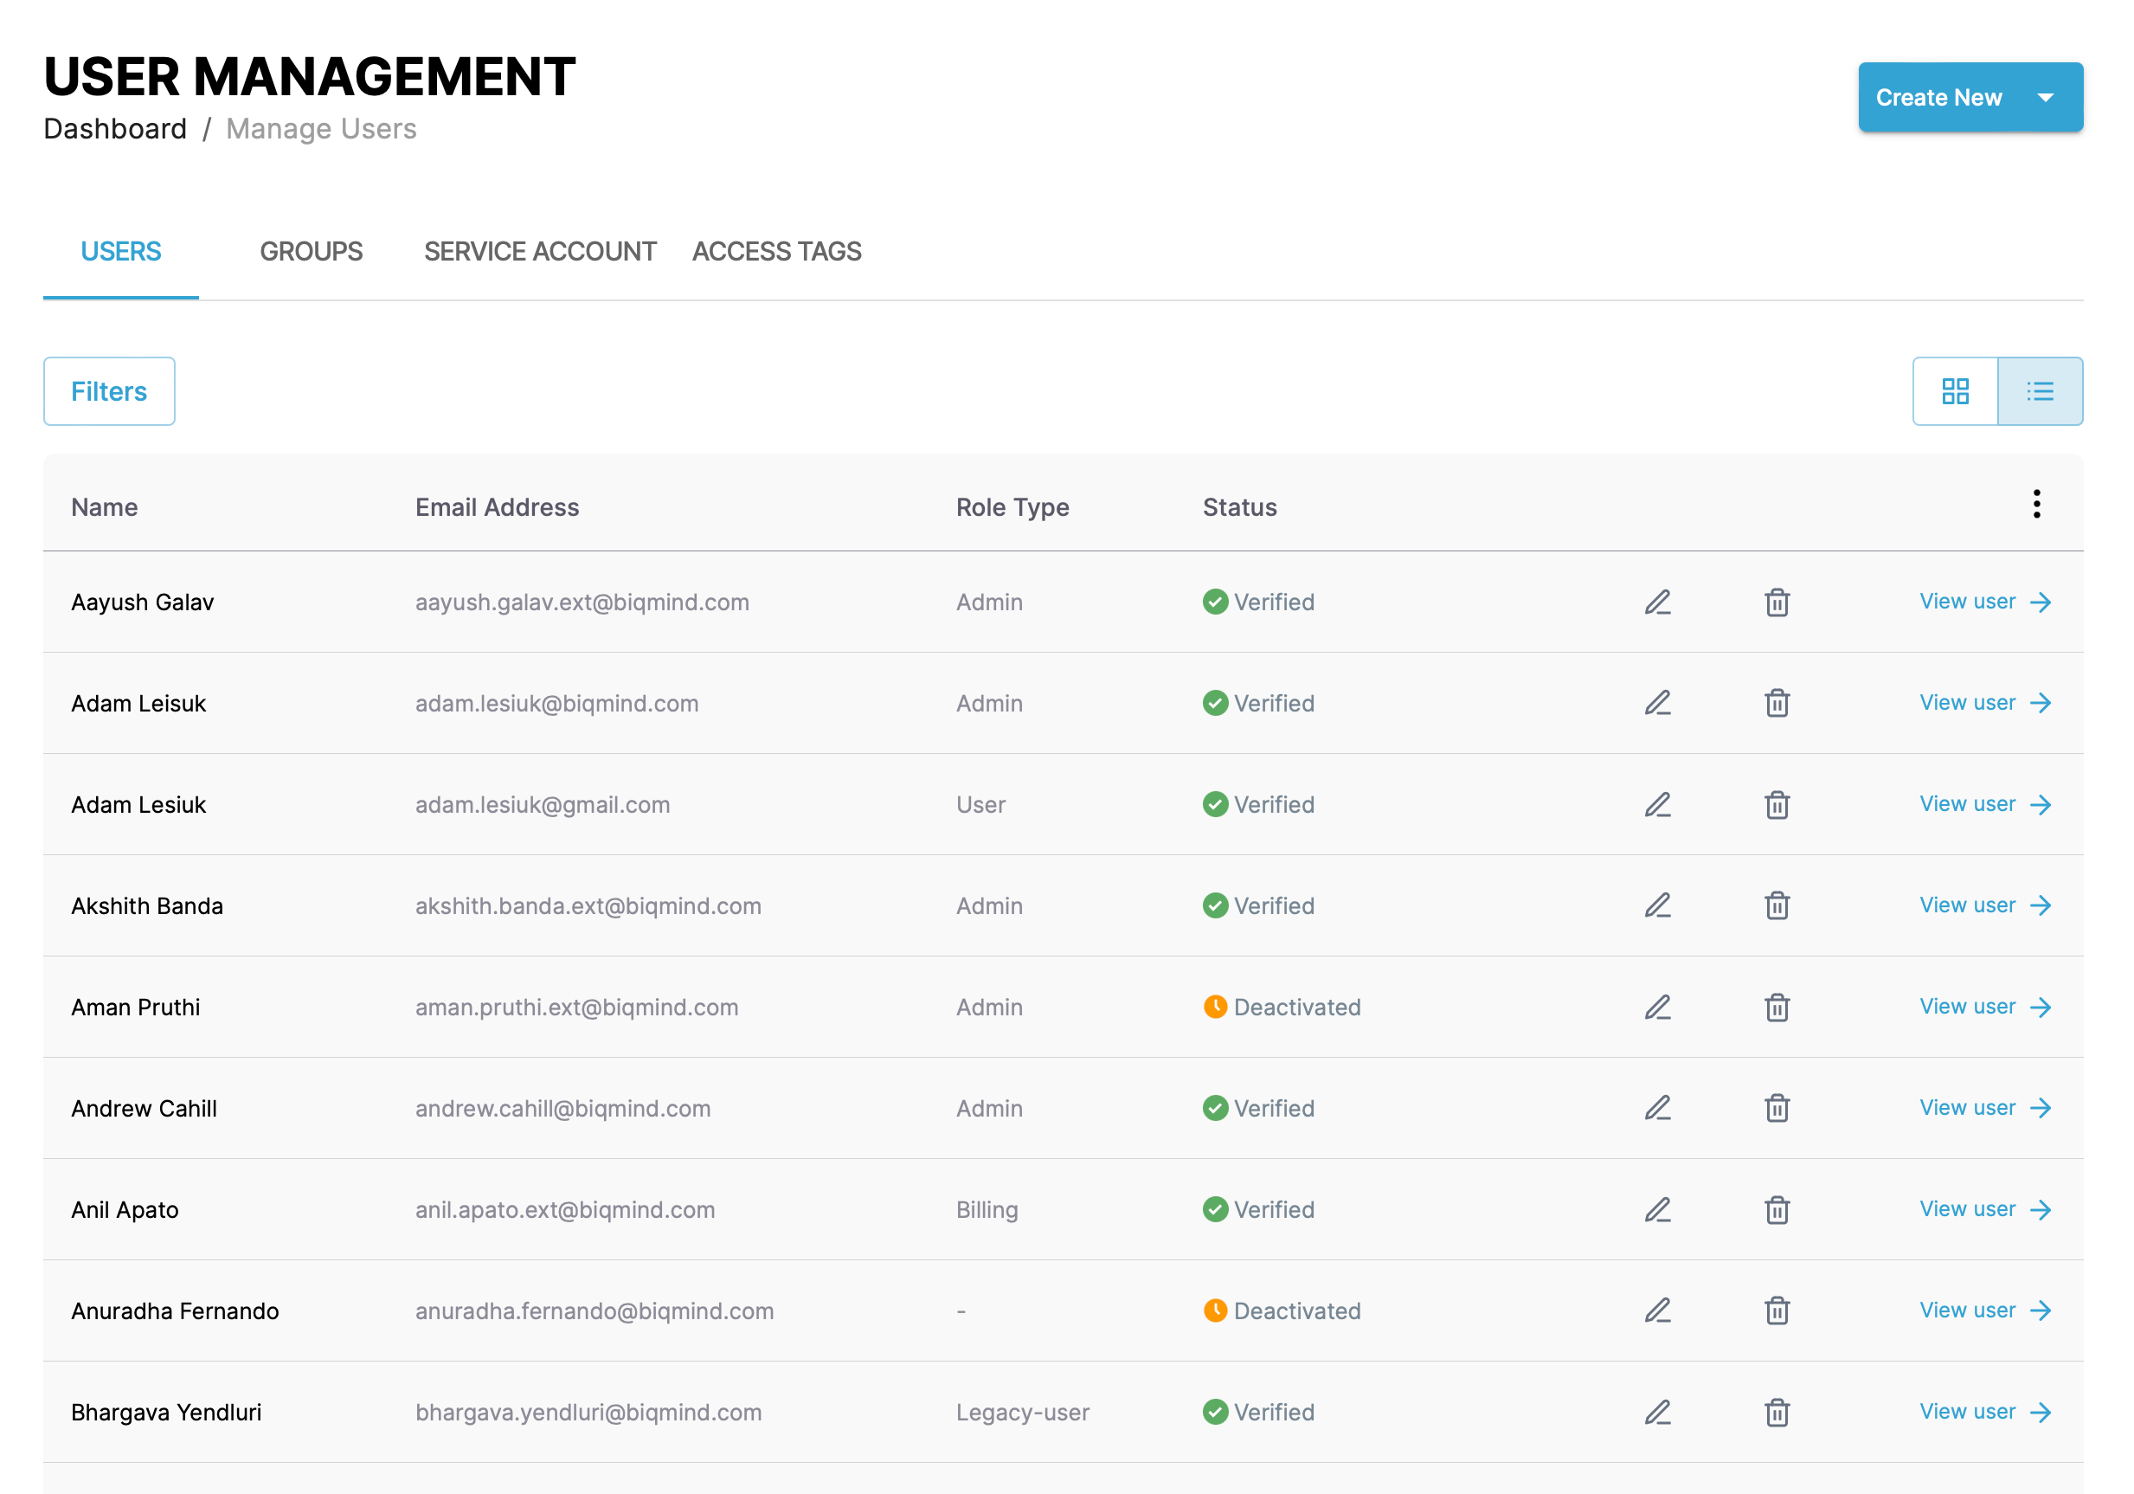This screenshot has width=2134, height=1494.
Task: View user Akshith Banda
Action: coord(1985,906)
